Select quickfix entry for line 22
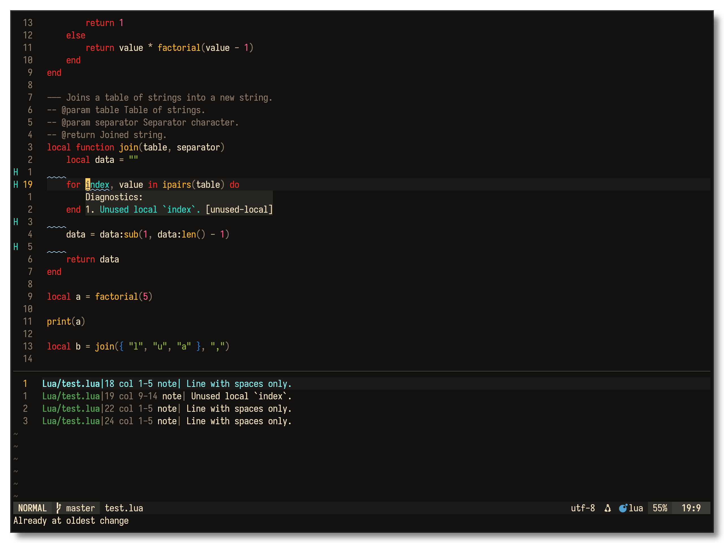This screenshot has height=543, width=724. tap(167, 408)
